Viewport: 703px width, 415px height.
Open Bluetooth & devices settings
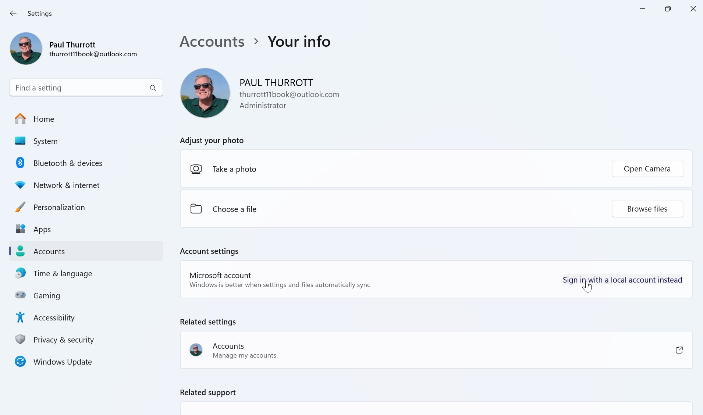pyautogui.click(x=68, y=163)
